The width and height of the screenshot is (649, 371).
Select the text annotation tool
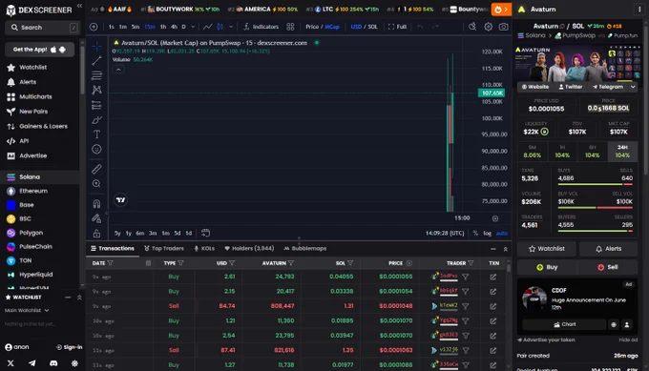tap(96, 134)
